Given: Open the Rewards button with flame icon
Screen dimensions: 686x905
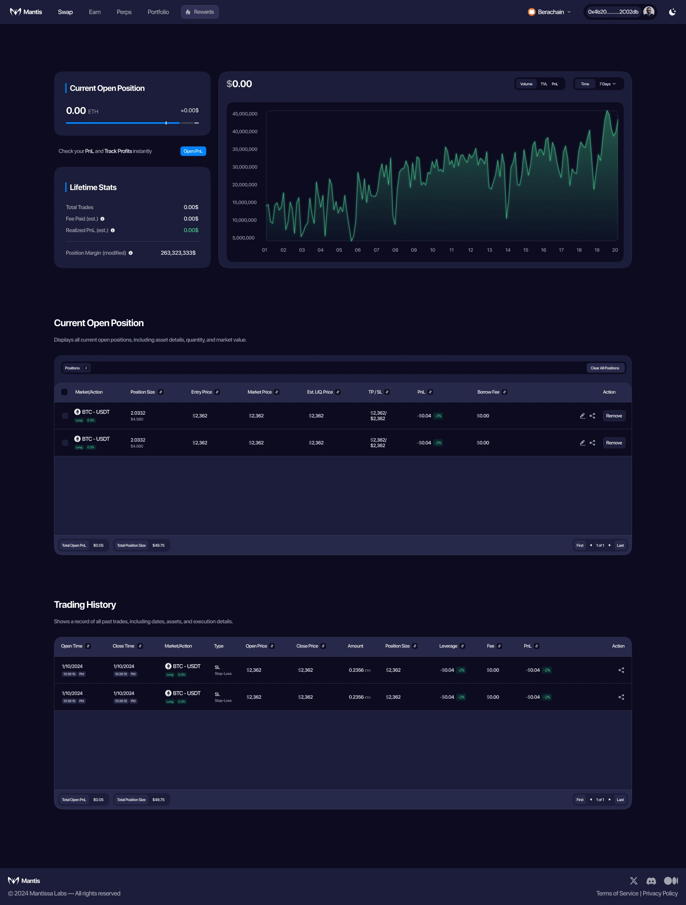Looking at the screenshot, I should pyautogui.click(x=200, y=12).
